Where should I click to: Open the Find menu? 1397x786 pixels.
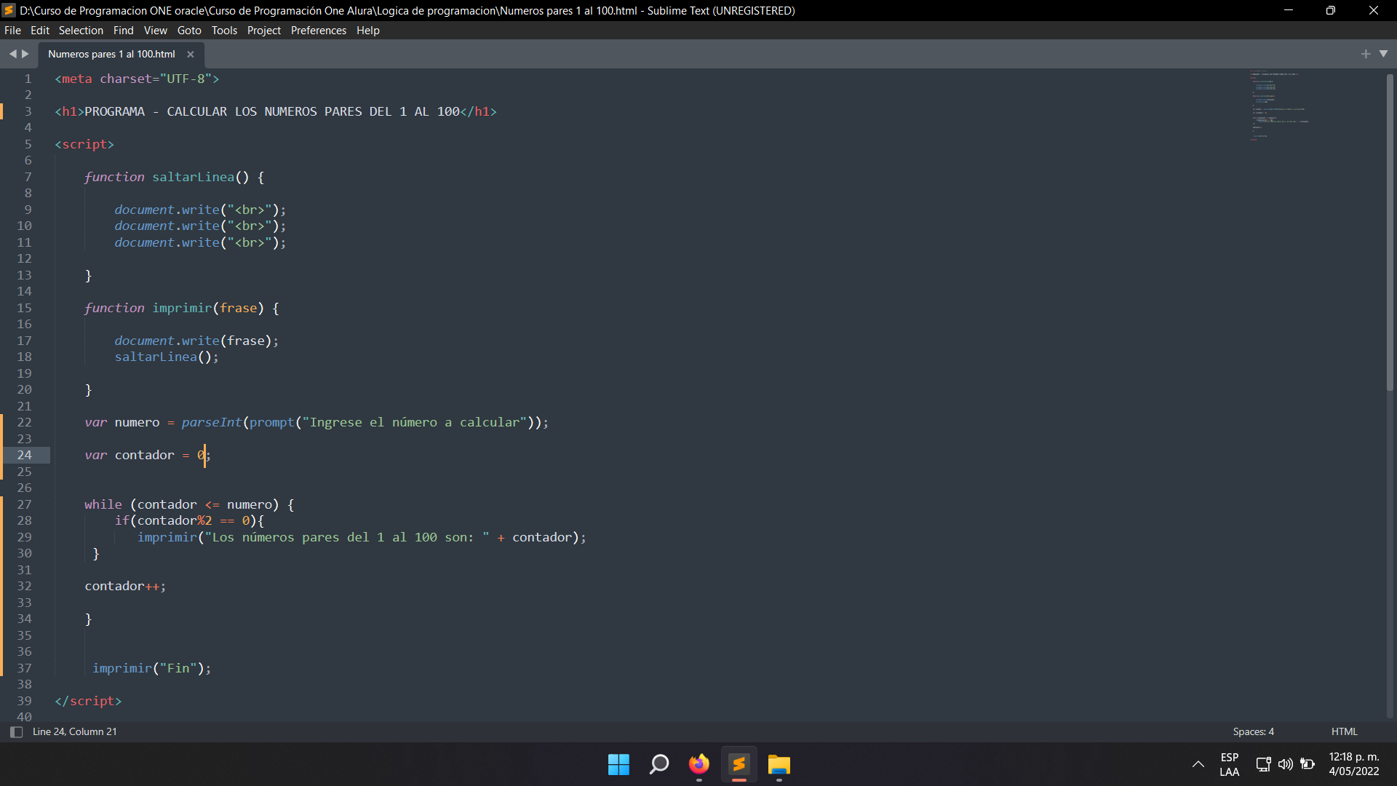tap(123, 31)
